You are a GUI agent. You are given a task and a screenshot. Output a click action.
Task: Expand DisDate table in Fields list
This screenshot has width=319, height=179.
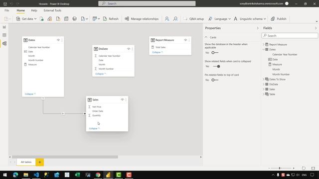point(264,84)
